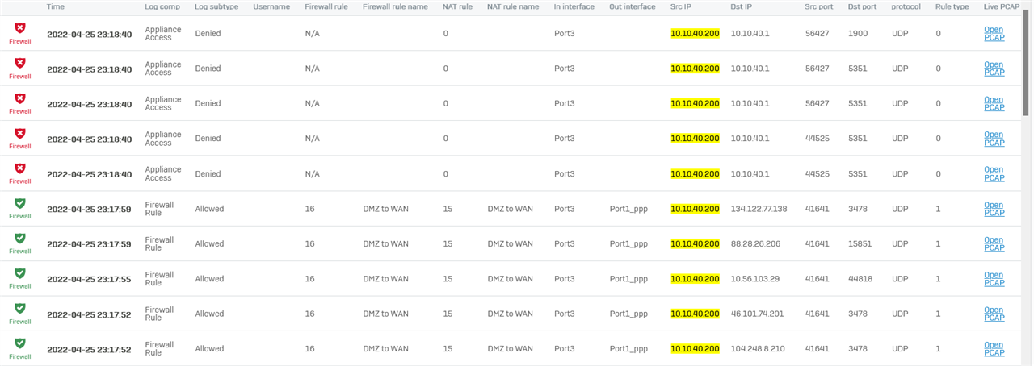This screenshot has width=1034, height=366.
Task: Click the vertical scrollbar thumb on the right
Action: click(1028, 60)
